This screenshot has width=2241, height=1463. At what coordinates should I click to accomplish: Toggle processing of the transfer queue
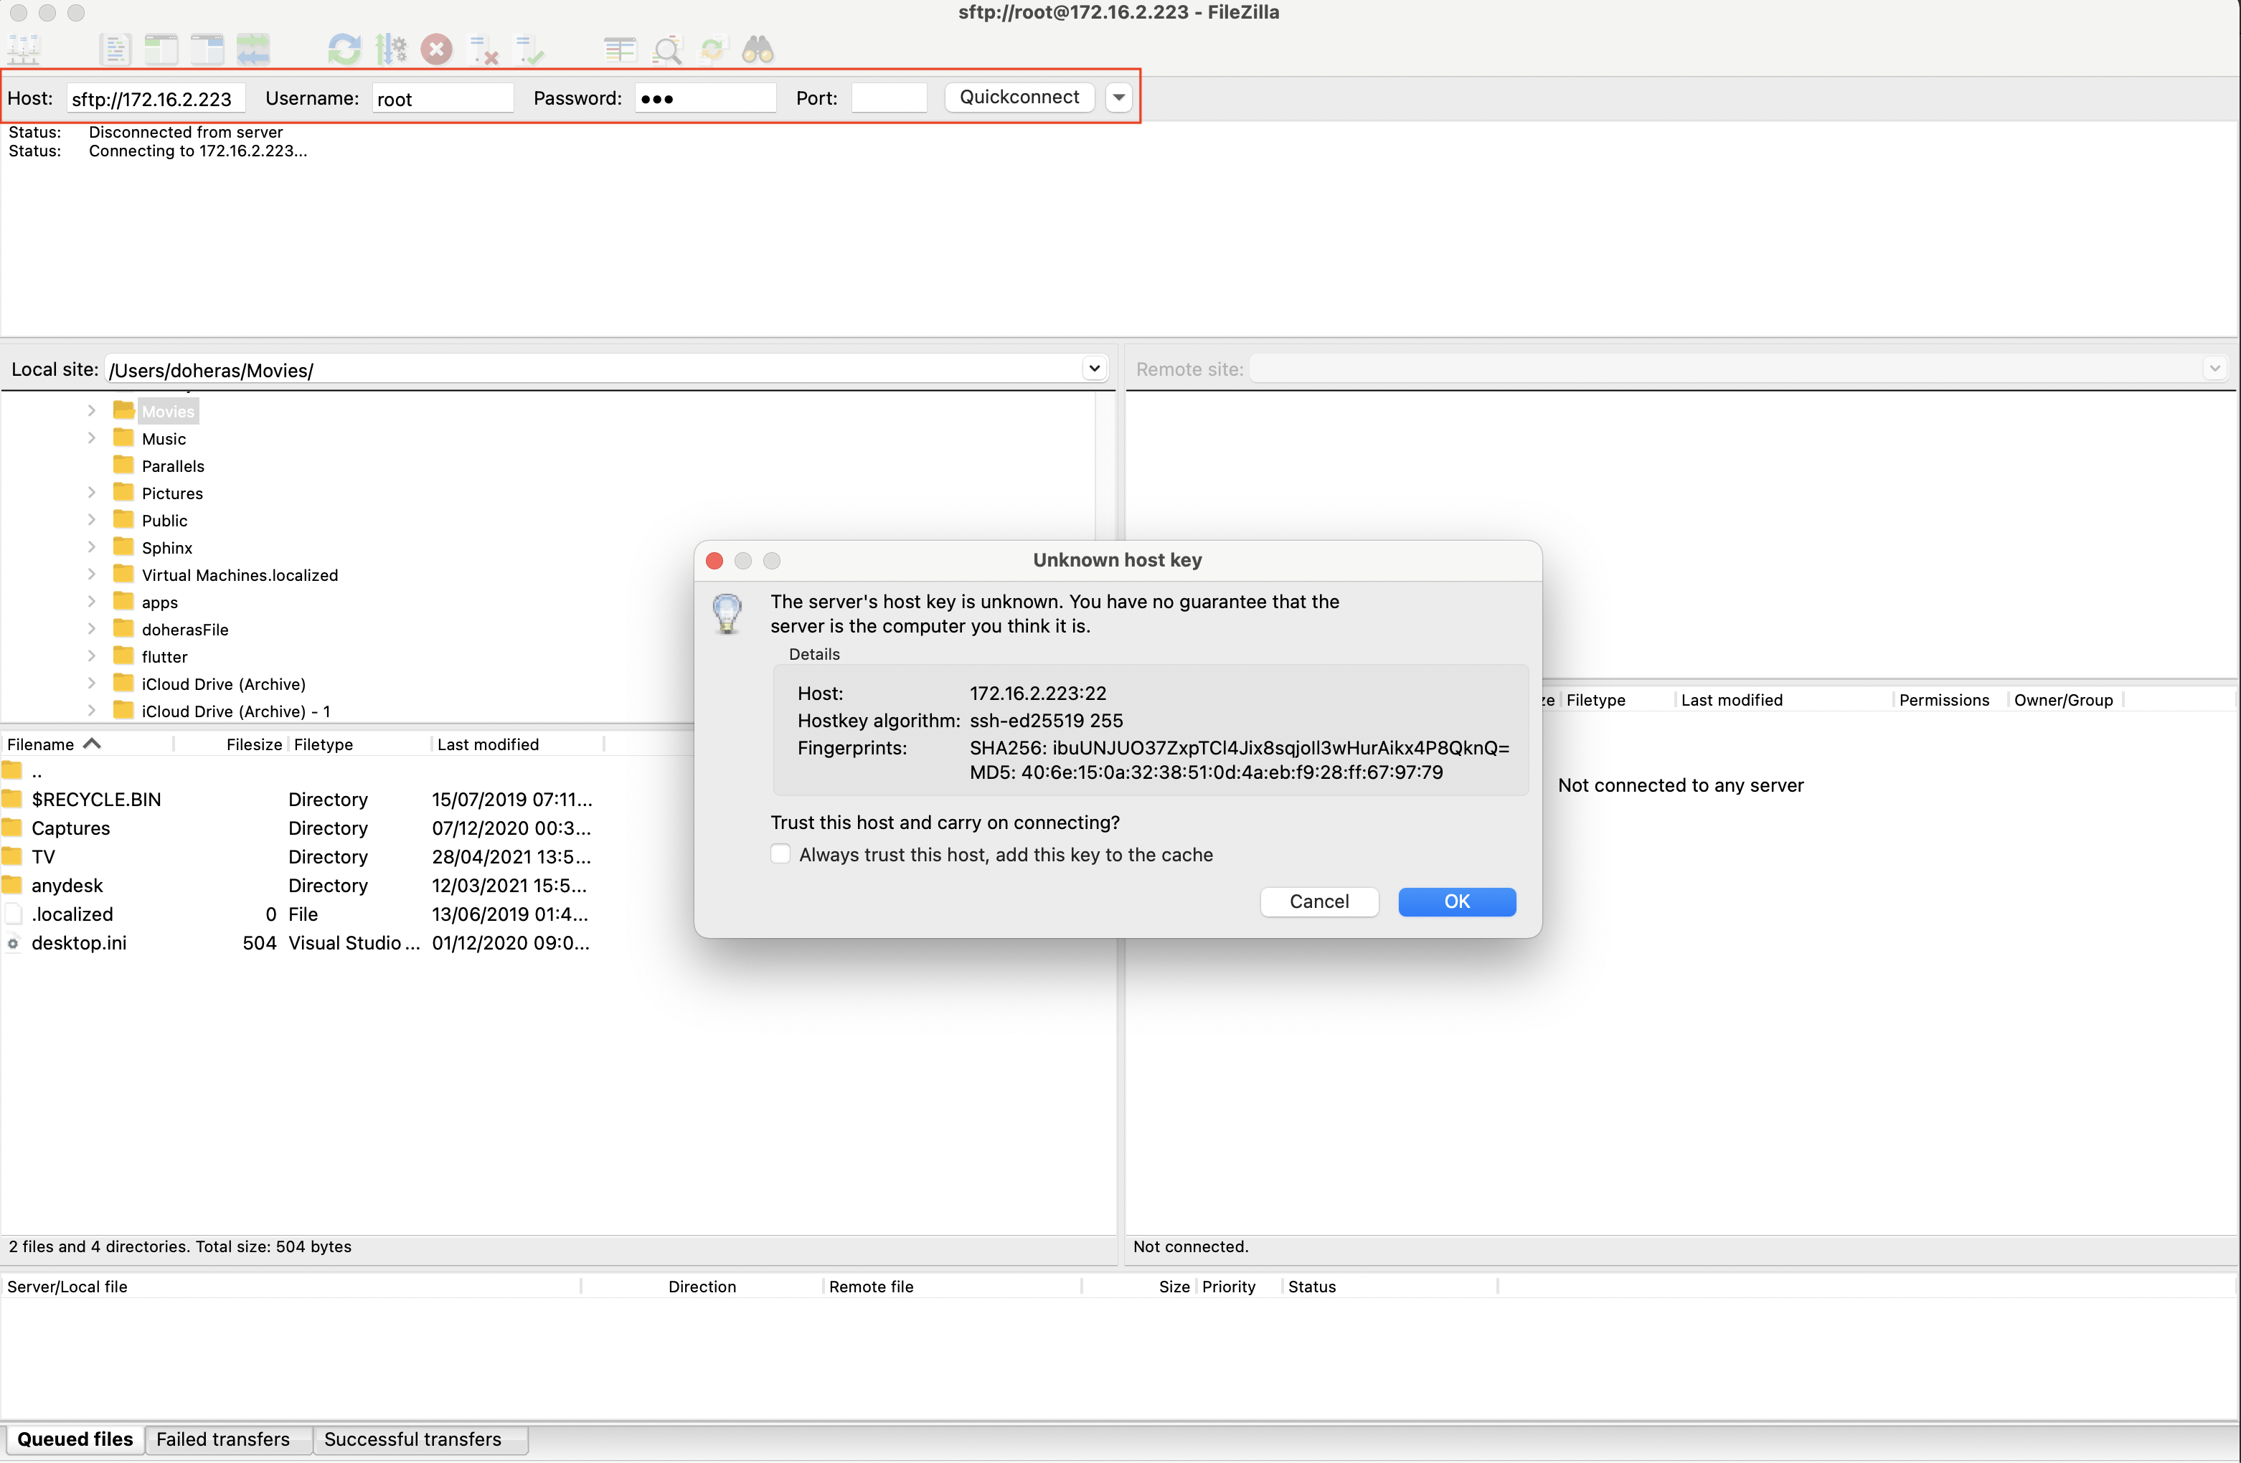click(x=391, y=49)
